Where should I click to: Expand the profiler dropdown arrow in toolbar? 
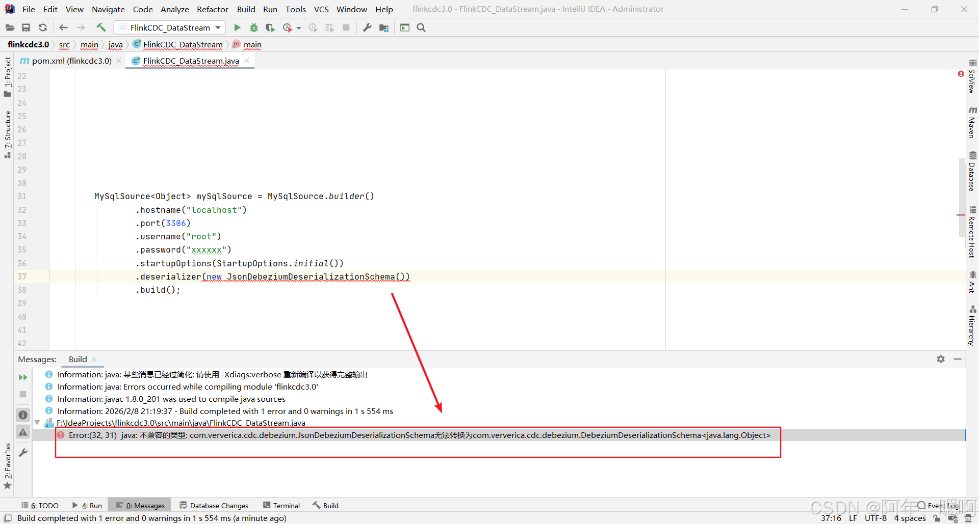tap(299, 28)
